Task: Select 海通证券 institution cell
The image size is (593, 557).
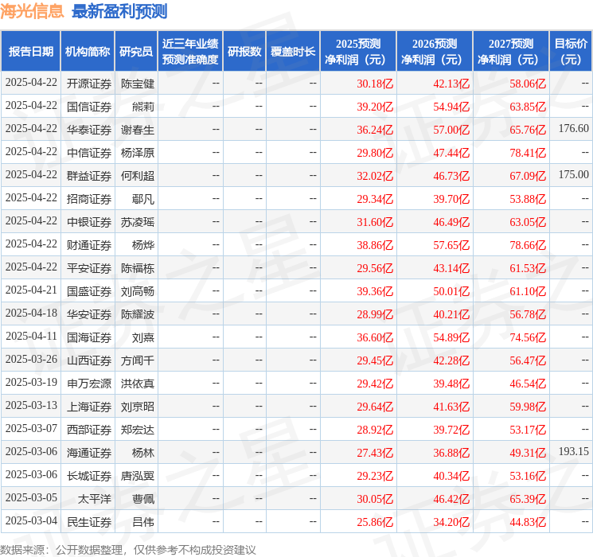Action: tap(89, 453)
